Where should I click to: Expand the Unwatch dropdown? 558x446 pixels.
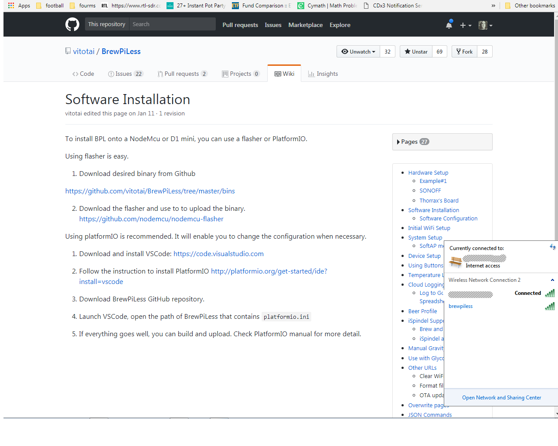358,51
